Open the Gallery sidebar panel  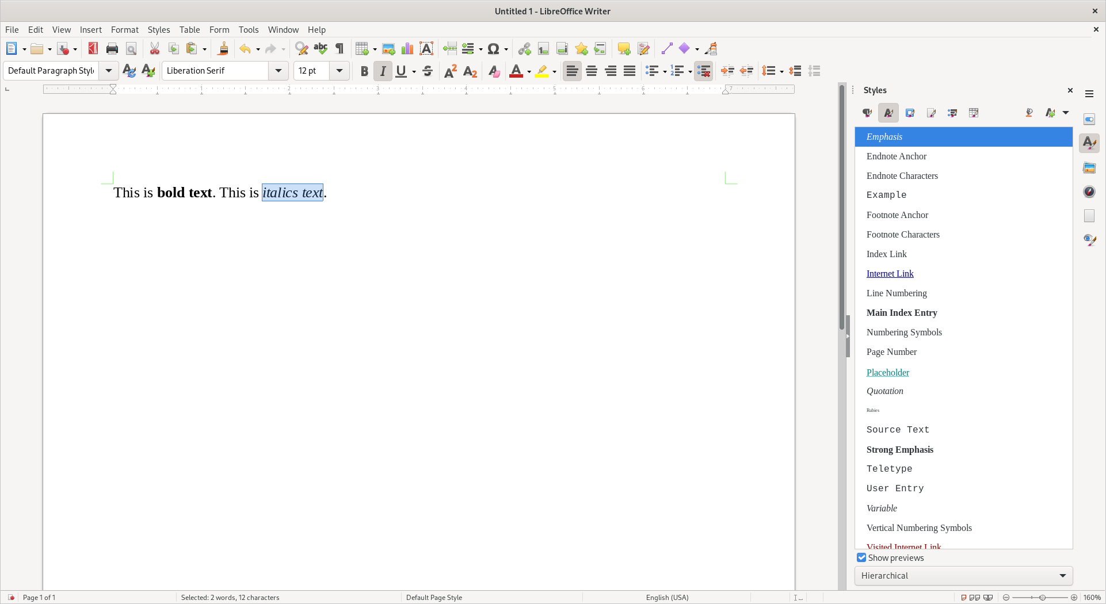[1089, 167]
